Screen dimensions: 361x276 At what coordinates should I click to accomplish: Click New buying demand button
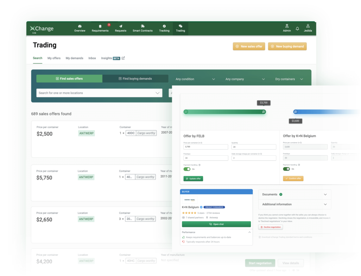(x=287, y=46)
